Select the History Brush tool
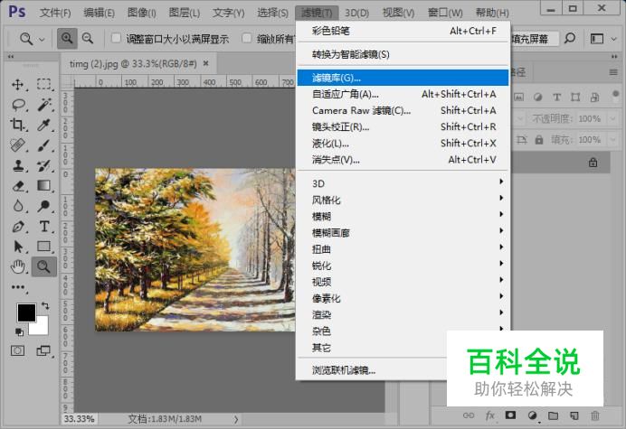The width and height of the screenshot is (626, 429). click(x=44, y=165)
